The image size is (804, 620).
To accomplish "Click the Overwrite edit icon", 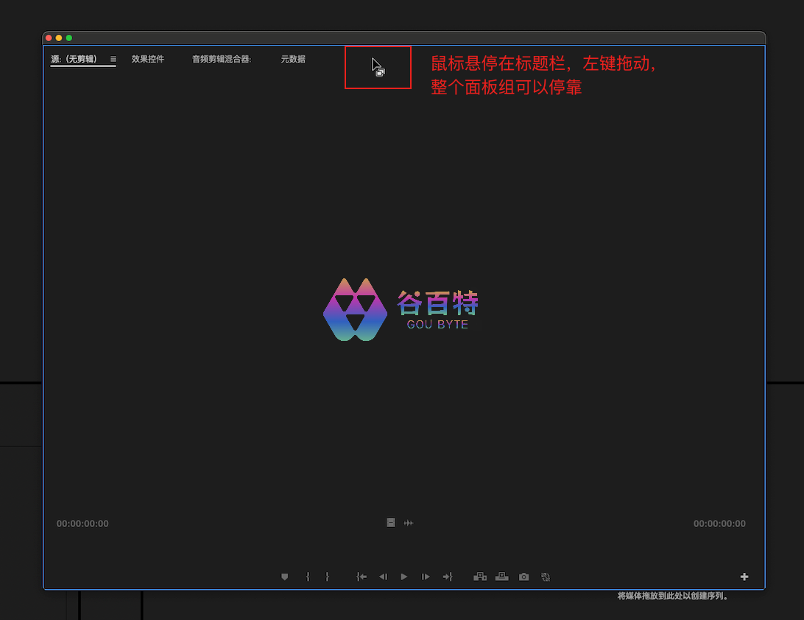I will click(x=502, y=577).
